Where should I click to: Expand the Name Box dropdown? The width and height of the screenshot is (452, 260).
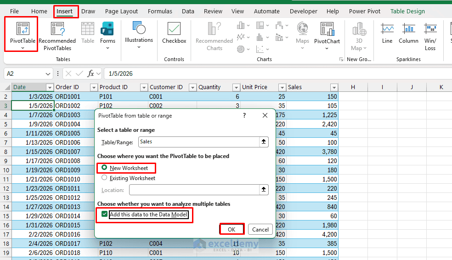pos(48,74)
